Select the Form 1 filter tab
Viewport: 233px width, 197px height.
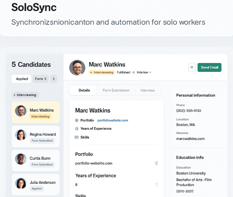[40, 79]
